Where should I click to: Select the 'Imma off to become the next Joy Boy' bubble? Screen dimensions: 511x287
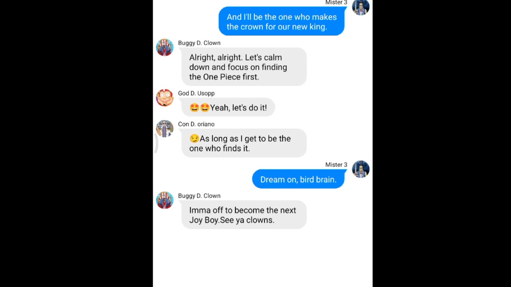point(244,215)
